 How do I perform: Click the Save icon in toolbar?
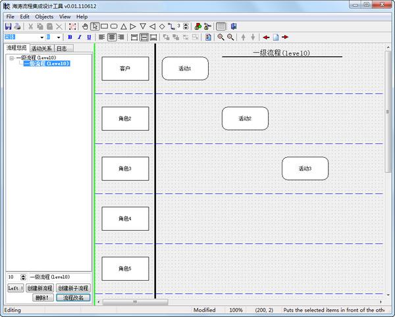(8, 26)
